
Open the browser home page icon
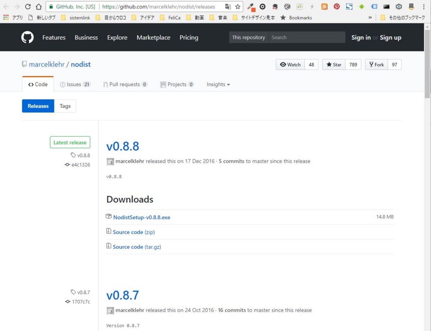(x=39, y=7)
